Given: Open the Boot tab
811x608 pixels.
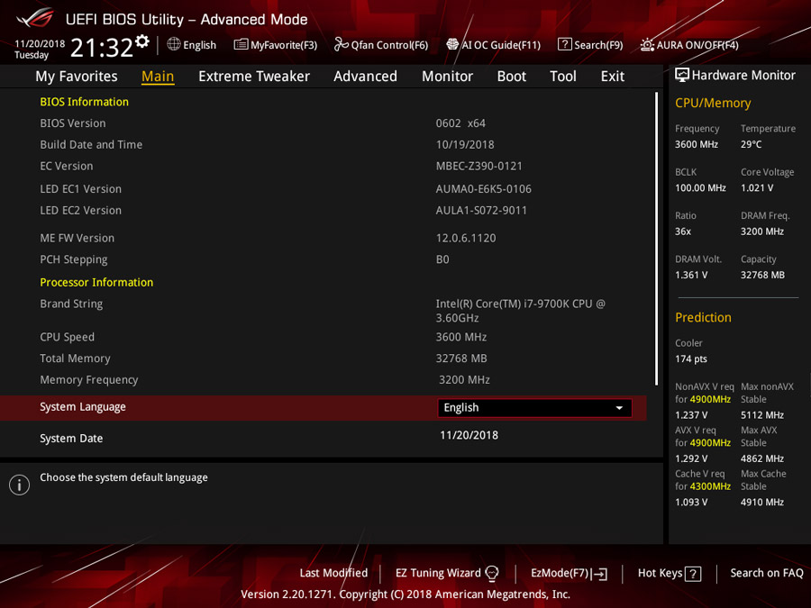Looking at the screenshot, I should pos(512,77).
